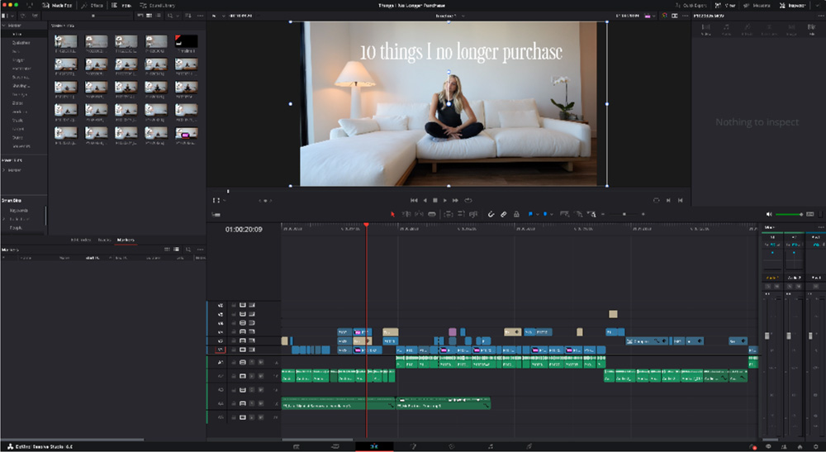Expand the Master bin in the bin list
The width and height of the screenshot is (826, 452).
[4, 169]
